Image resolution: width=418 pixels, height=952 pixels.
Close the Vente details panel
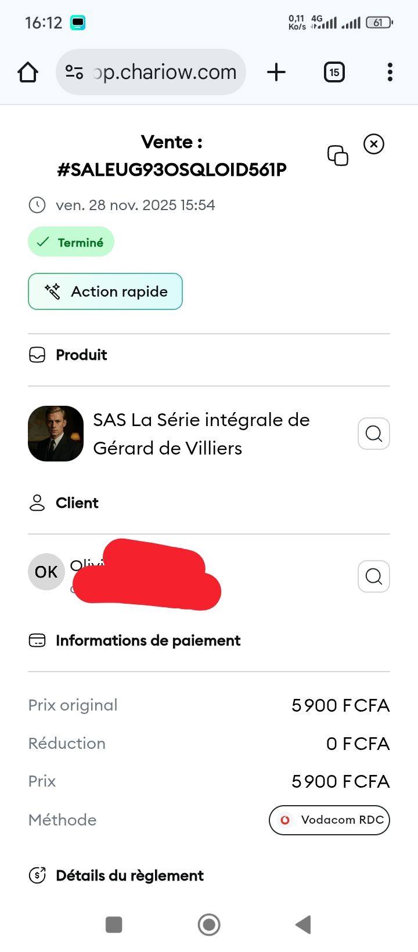[x=374, y=143]
